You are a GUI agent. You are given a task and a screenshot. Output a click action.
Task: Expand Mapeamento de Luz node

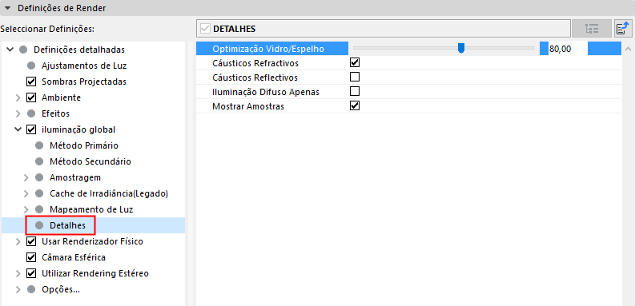(x=26, y=209)
